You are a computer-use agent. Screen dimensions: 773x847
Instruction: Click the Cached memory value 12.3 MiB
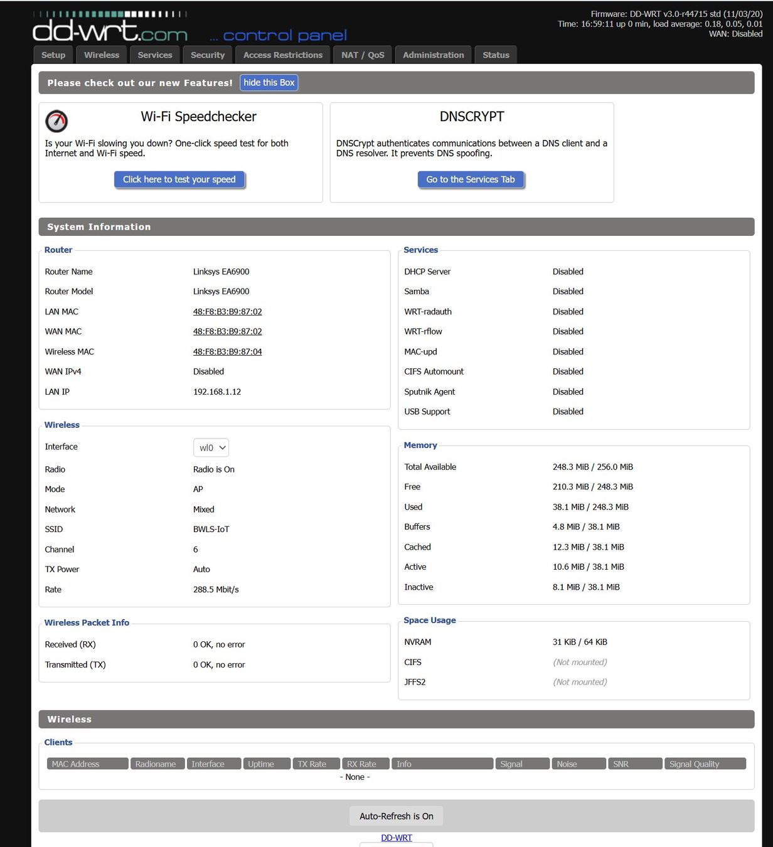(x=589, y=547)
